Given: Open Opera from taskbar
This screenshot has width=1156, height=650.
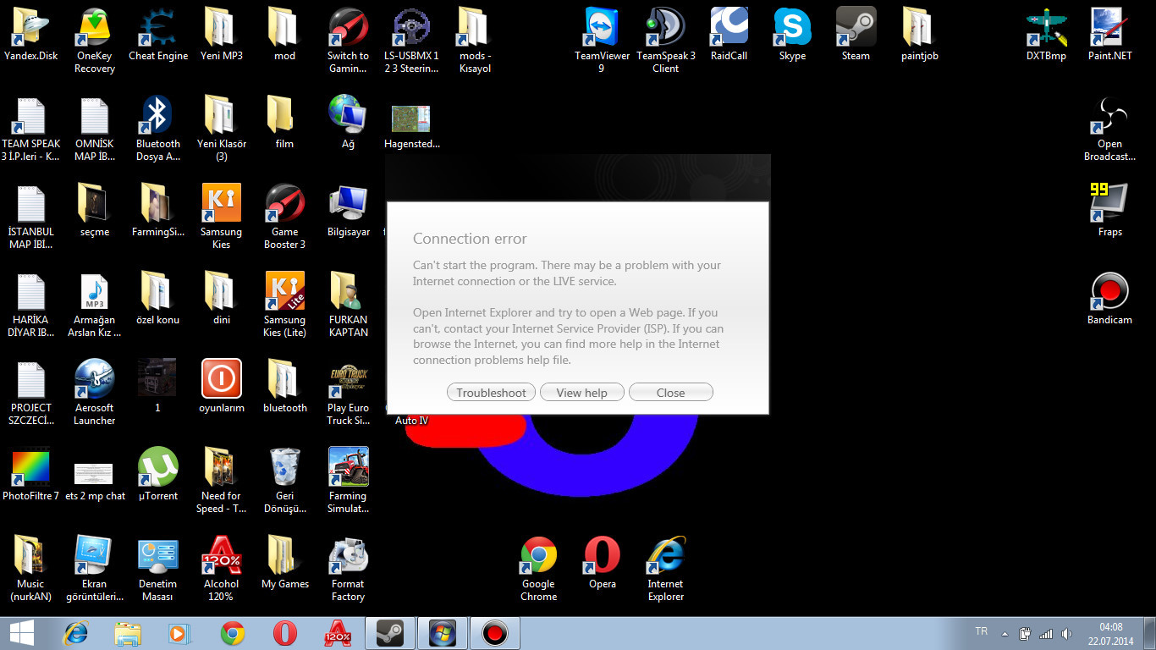Looking at the screenshot, I should click(x=285, y=633).
